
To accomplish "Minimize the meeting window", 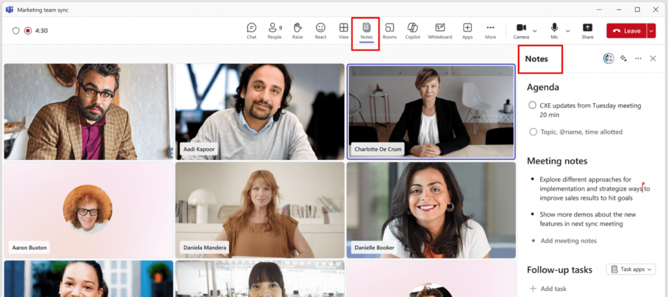I will 618,9.
